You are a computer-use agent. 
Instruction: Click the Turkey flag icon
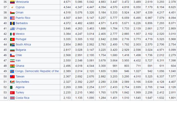click(12, 93)
